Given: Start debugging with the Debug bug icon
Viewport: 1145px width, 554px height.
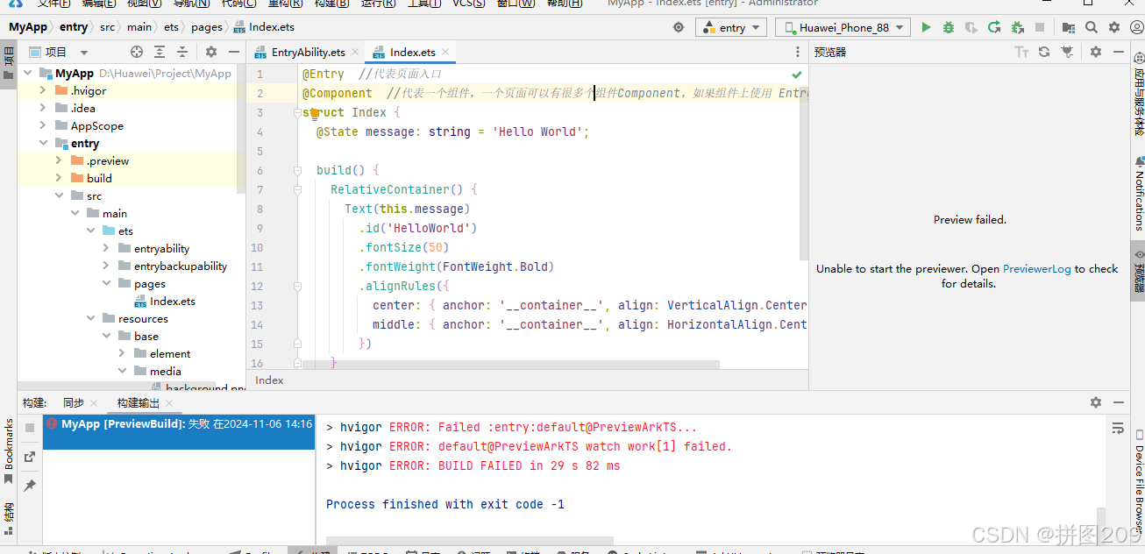Looking at the screenshot, I should [x=948, y=27].
